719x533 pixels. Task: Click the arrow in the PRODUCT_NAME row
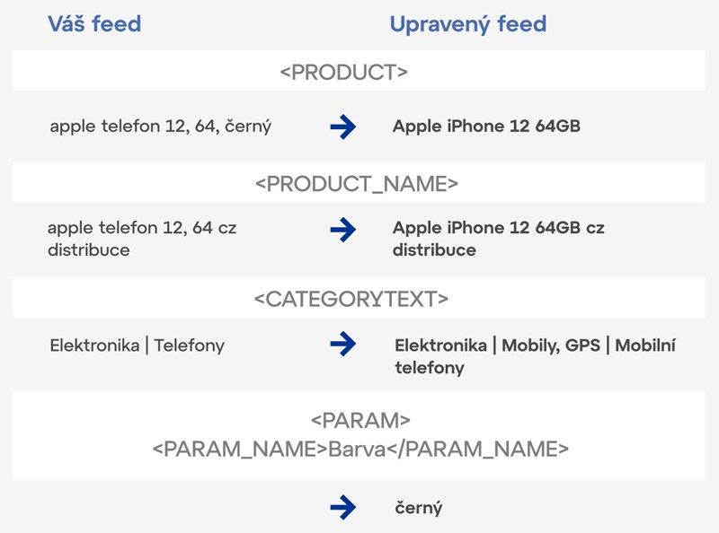click(x=343, y=230)
